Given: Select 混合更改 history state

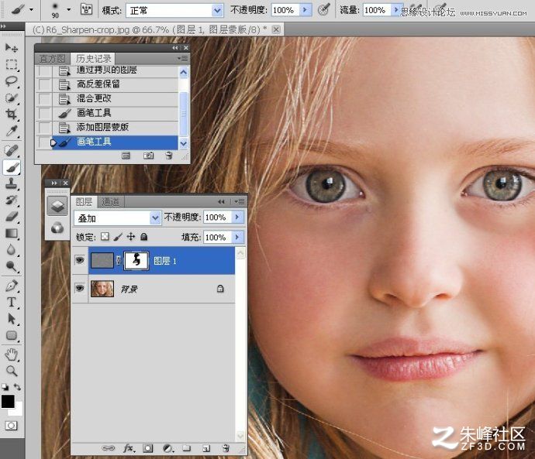Looking at the screenshot, I should point(107,99).
